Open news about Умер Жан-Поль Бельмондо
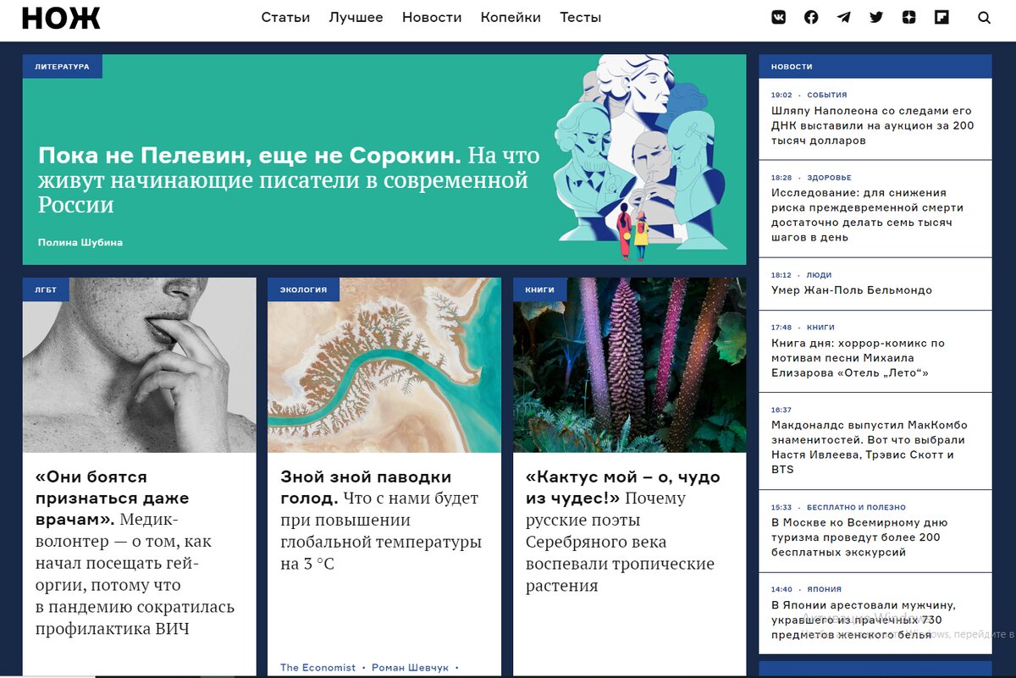 pyautogui.click(x=852, y=290)
